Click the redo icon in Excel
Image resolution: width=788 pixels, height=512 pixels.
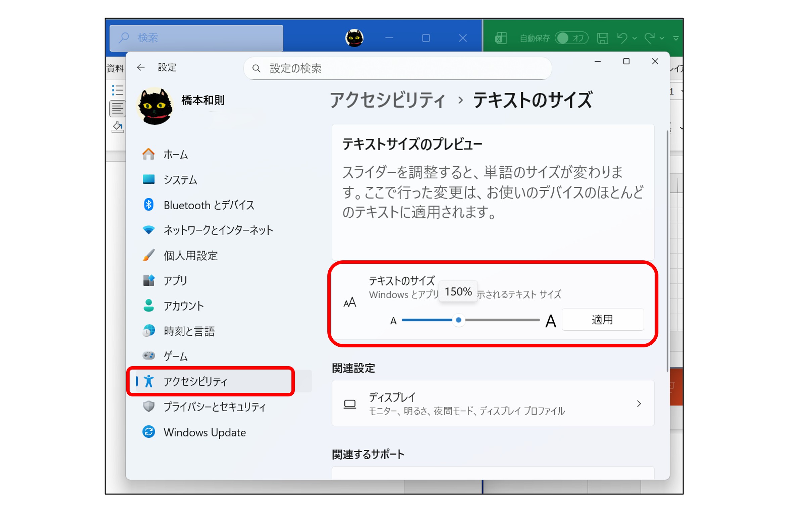tap(649, 38)
